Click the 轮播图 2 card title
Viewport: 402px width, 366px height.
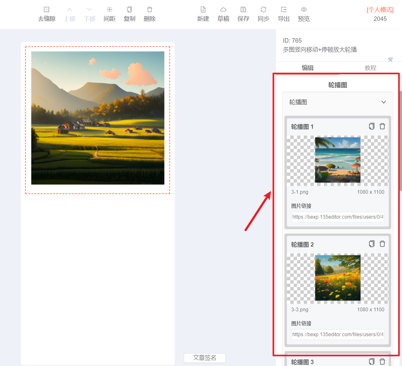pos(302,245)
